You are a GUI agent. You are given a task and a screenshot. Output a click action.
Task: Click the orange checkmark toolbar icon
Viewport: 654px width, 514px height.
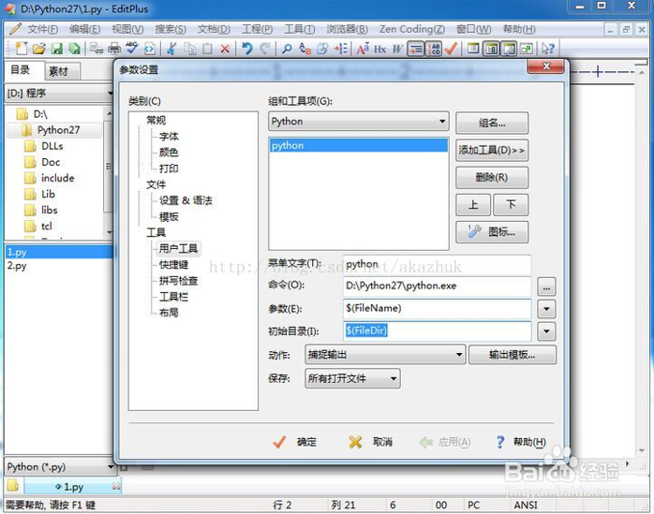tap(451, 49)
